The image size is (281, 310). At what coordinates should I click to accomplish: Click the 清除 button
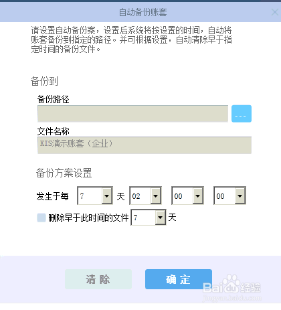tap(98, 279)
